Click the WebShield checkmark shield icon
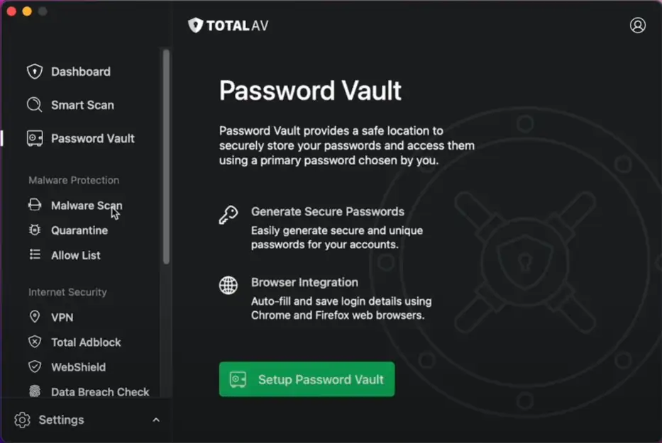 click(x=35, y=367)
